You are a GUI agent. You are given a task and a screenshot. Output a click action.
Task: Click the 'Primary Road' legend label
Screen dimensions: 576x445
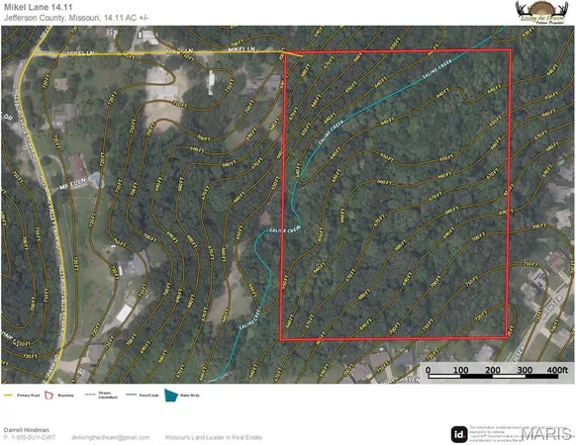pos(29,396)
